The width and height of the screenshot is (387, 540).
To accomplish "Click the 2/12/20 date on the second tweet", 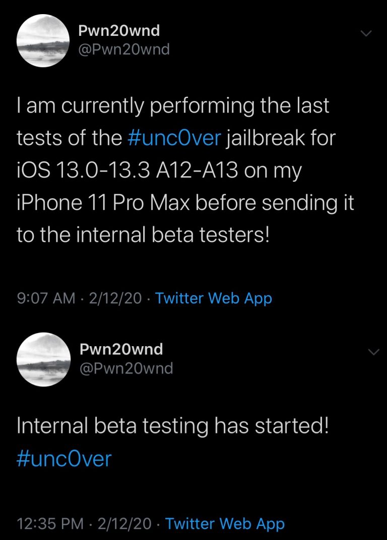I will 126,524.
